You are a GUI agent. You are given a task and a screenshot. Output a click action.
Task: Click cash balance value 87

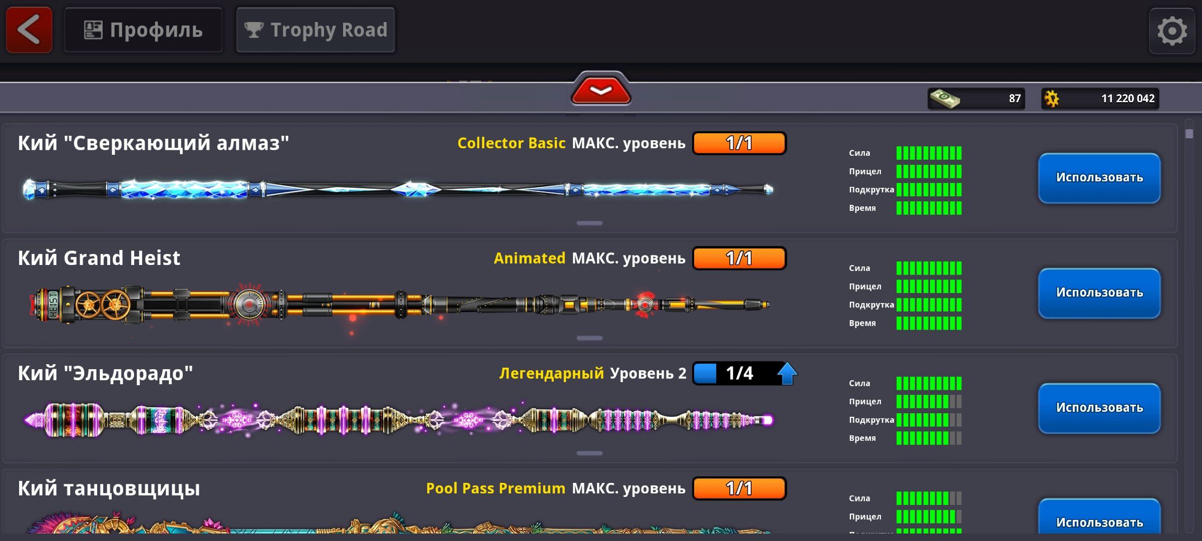coord(1015,99)
